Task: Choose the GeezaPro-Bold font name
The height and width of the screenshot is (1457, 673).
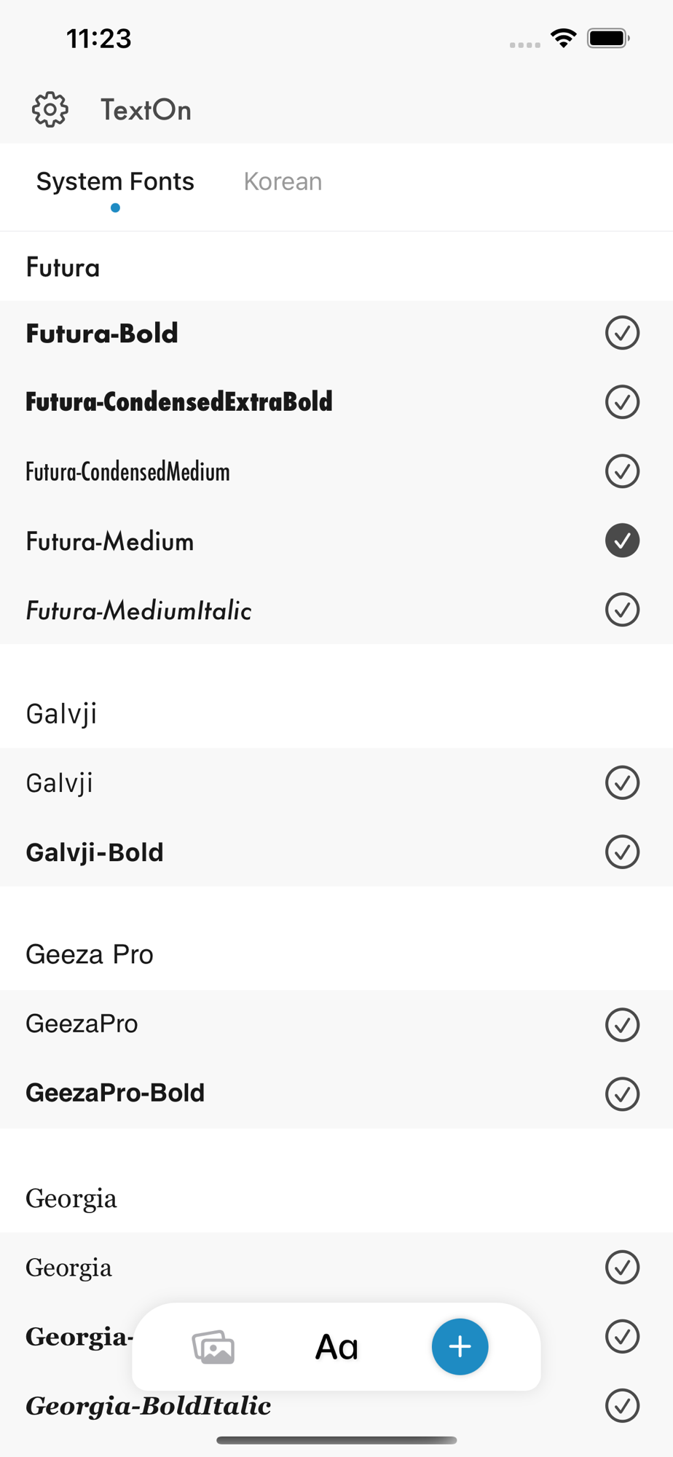Action: pos(115,1093)
